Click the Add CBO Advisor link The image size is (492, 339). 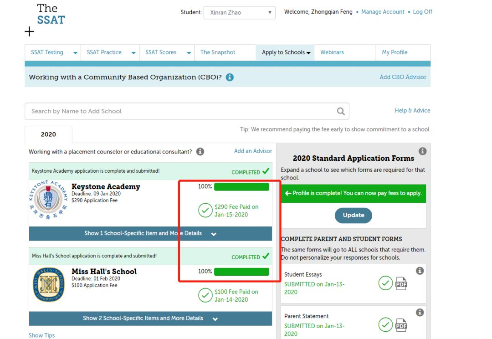[x=403, y=77]
